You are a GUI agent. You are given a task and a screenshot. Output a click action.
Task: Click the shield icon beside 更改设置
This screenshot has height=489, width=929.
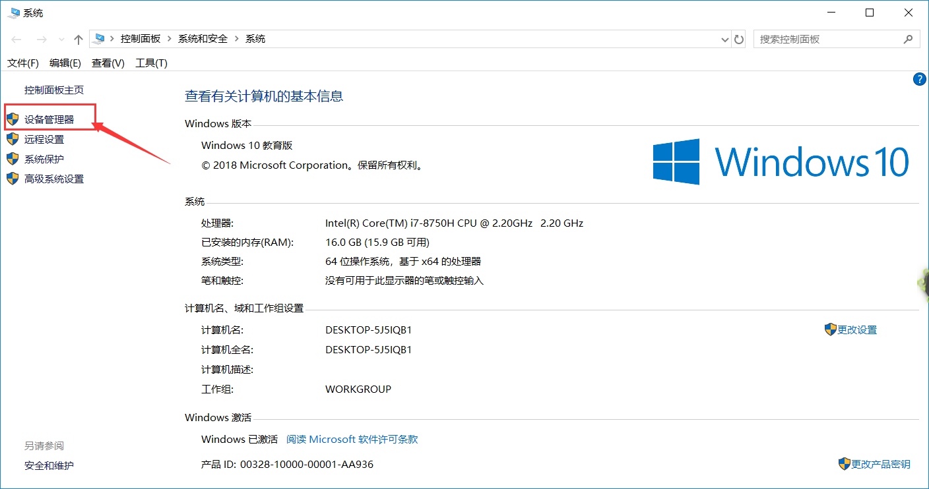click(x=831, y=329)
